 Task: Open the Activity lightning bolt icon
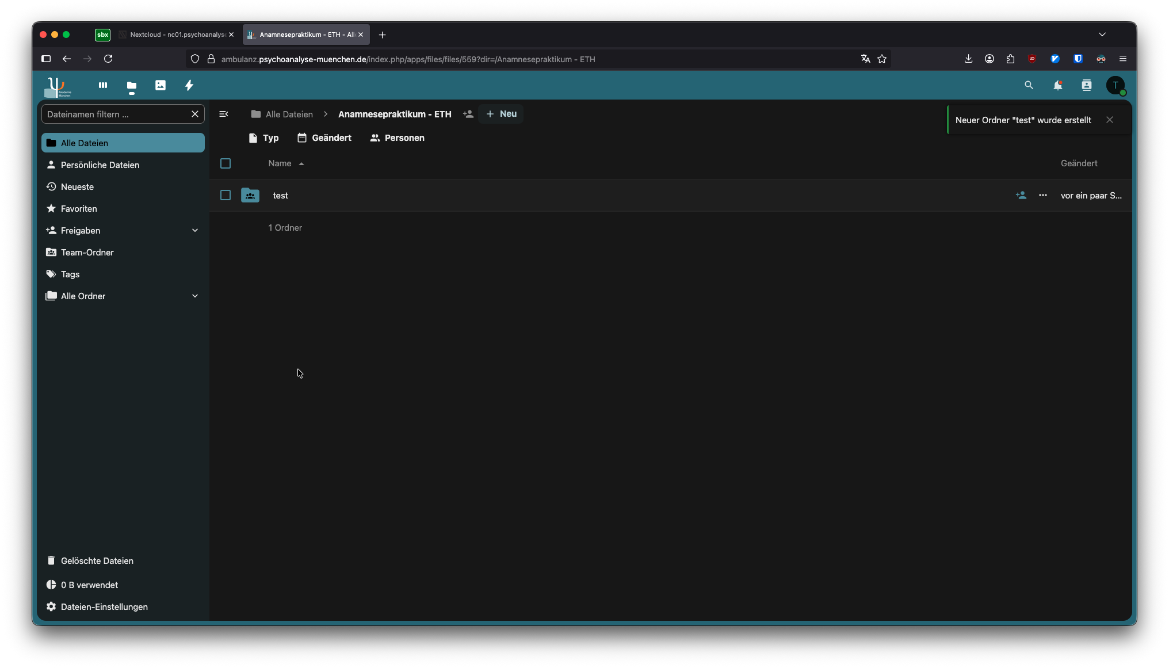[189, 85]
